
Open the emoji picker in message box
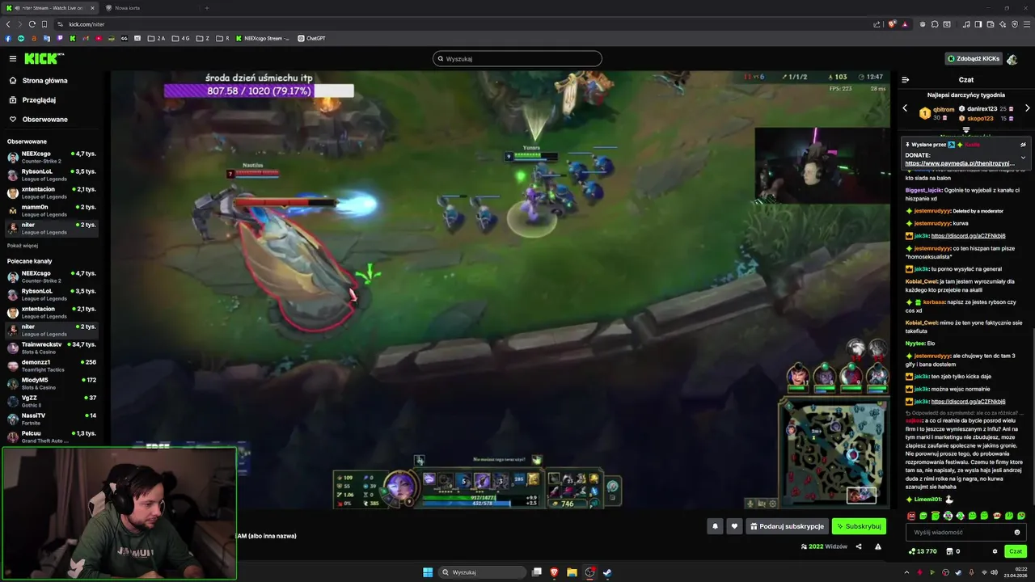point(1017,533)
